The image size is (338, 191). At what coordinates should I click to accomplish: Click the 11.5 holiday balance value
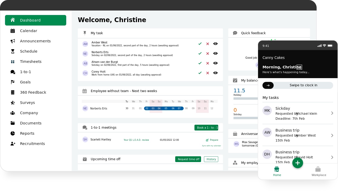[x=239, y=91]
